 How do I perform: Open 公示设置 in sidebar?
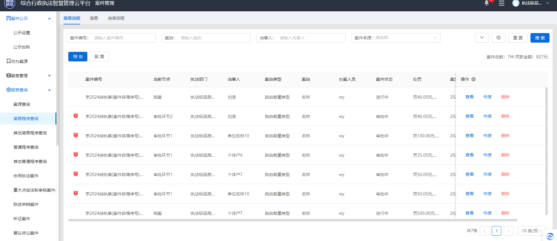coord(22,33)
